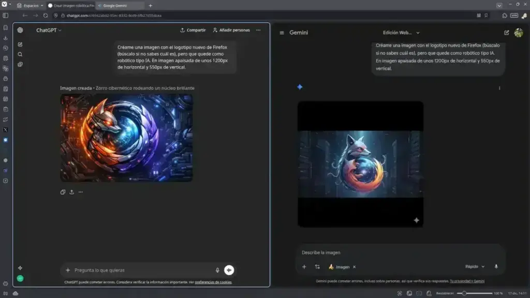The width and height of the screenshot is (530, 298).
Task: Open the X (Twitter) web panel
Action: pos(5,130)
